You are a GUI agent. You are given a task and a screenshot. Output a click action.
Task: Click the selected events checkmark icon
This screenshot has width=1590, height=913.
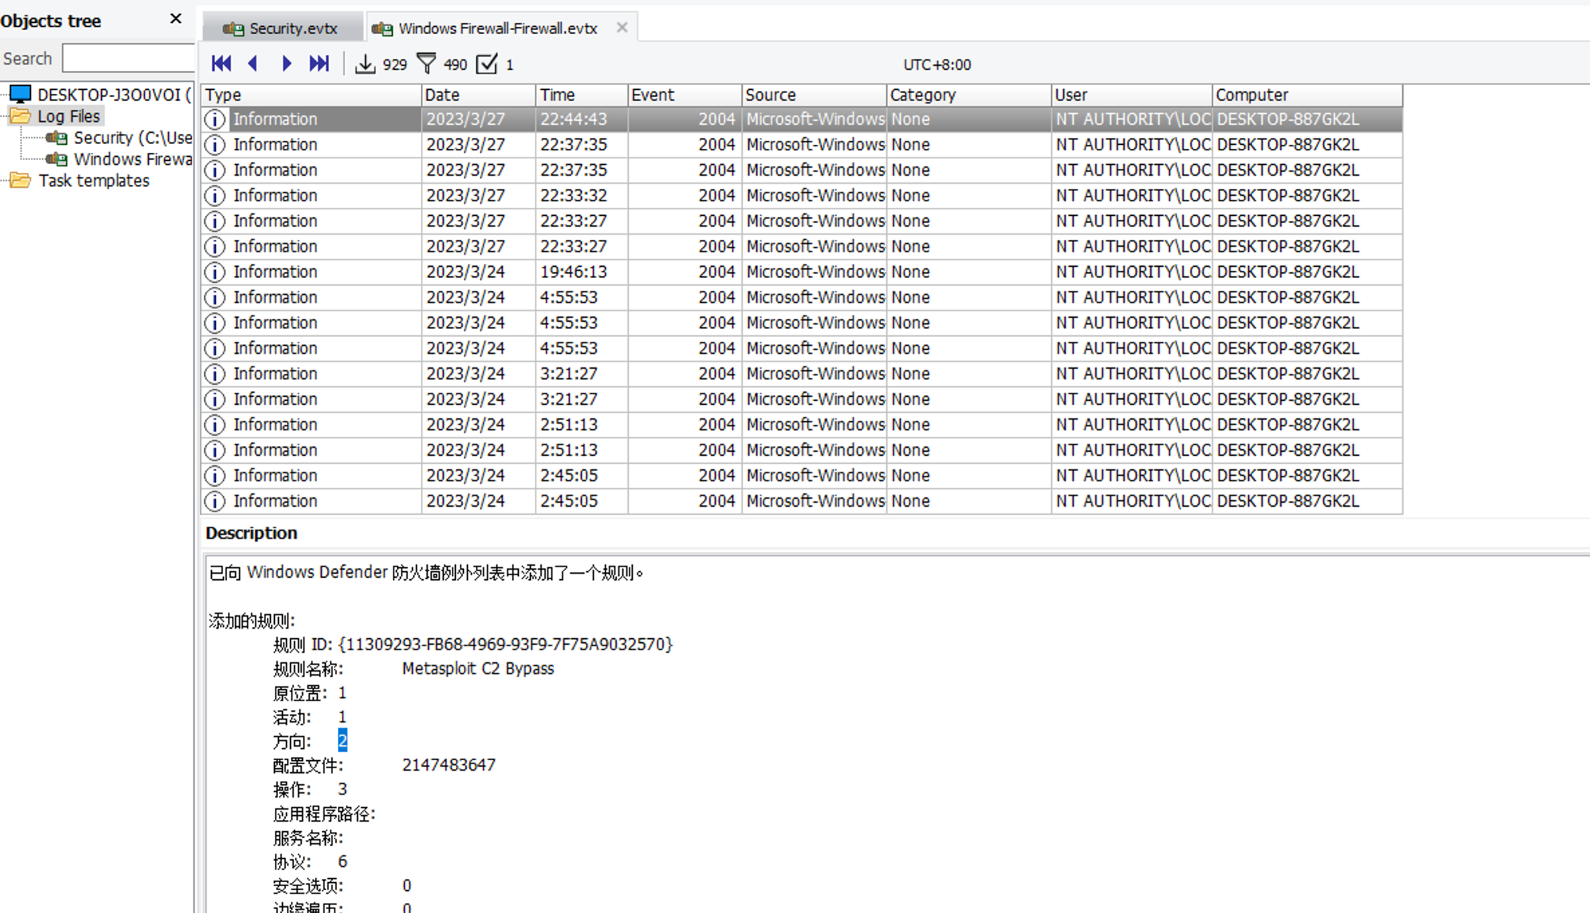(x=487, y=64)
